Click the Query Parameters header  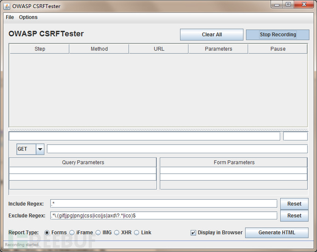tap(83, 162)
